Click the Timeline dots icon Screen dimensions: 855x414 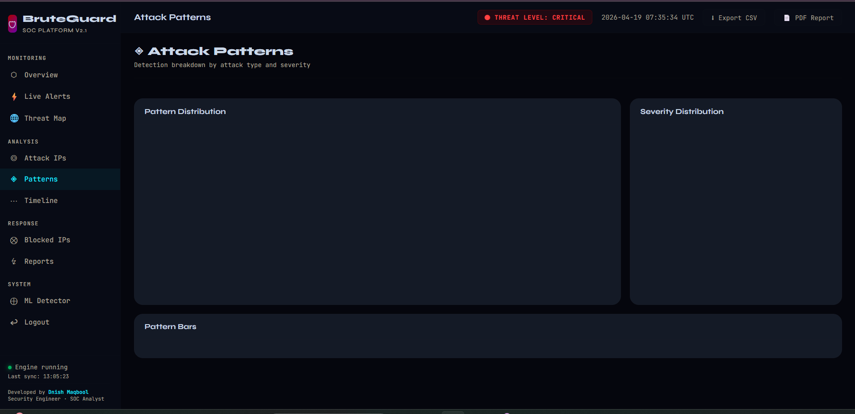pyautogui.click(x=14, y=201)
